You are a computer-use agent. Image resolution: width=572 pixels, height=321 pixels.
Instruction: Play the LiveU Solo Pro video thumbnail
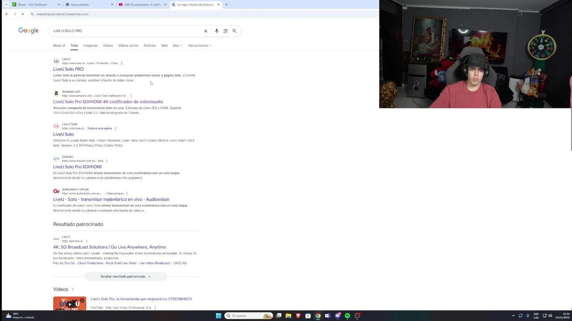point(70,304)
